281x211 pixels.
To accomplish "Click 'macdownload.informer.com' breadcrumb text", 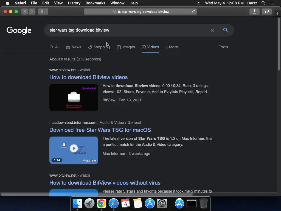I will click(x=73, y=123).
